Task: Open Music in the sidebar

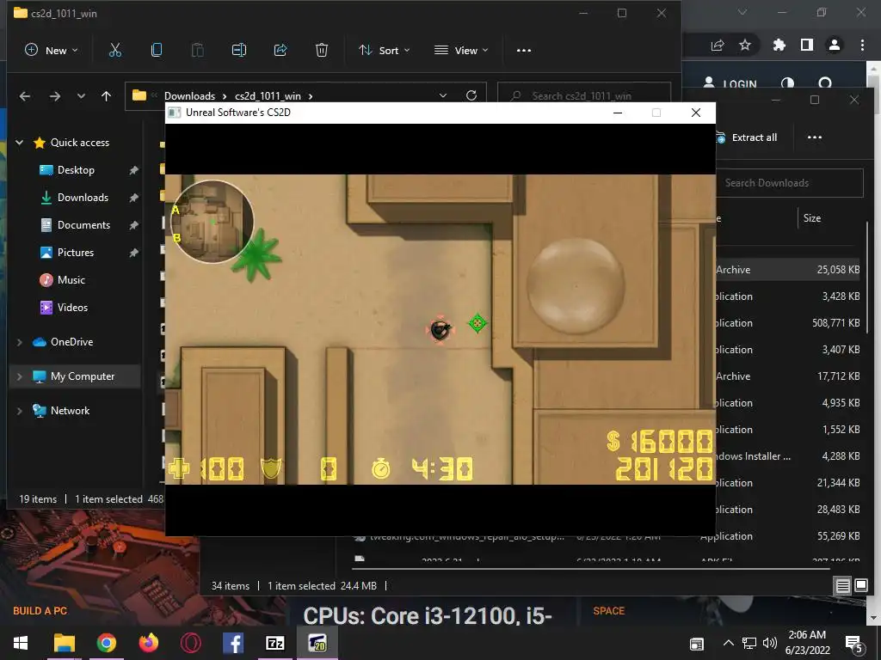Action: pos(71,280)
